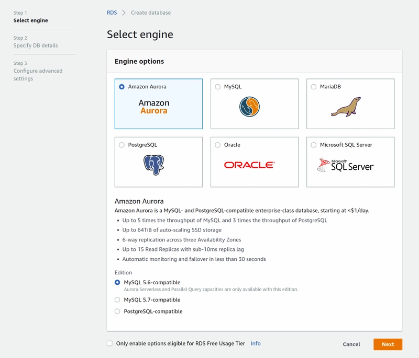419x358 pixels.
Task: Click the Amazon Aurora logo
Action: (154, 107)
